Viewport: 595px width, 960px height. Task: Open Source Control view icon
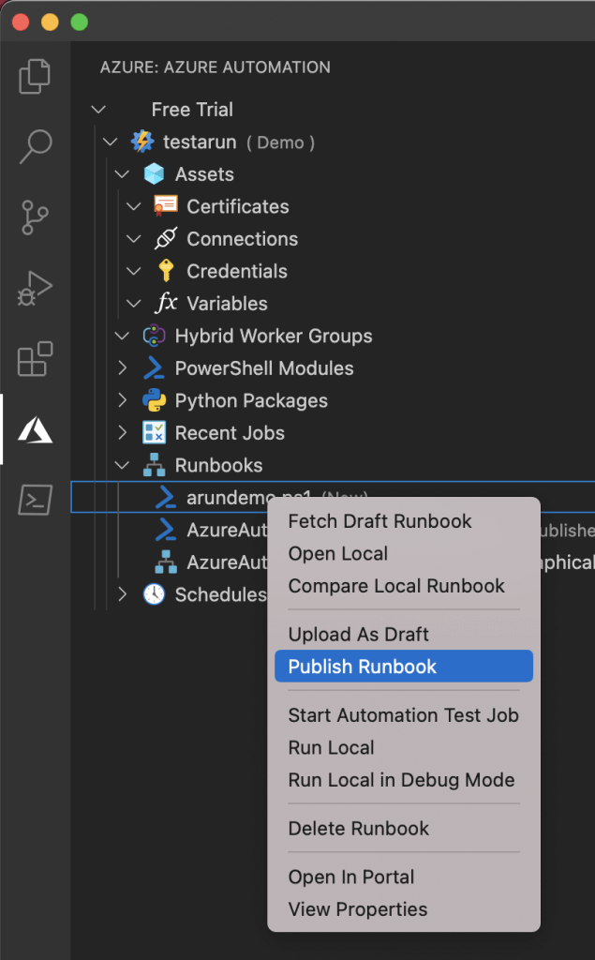(x=35, y=217)
